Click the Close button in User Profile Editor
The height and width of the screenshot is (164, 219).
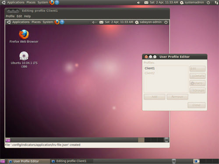[196, 105]
